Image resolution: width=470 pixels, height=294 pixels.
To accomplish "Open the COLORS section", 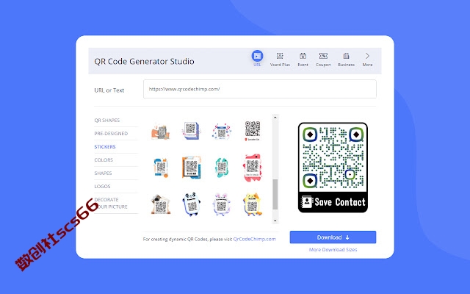I will (104, 160).
